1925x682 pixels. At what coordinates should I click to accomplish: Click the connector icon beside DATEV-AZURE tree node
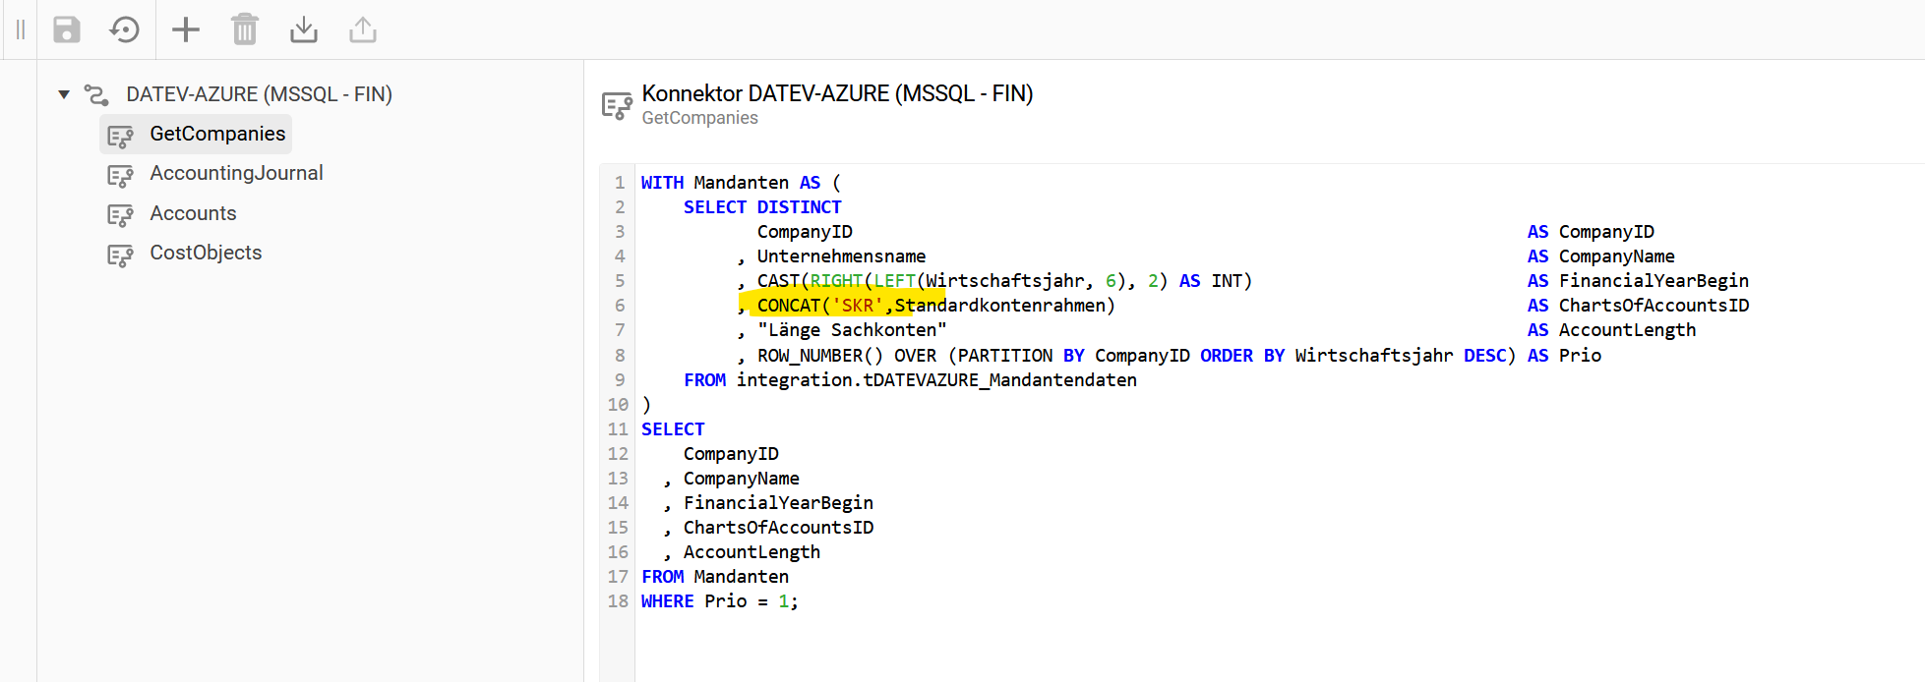click(x=96, y=94)
